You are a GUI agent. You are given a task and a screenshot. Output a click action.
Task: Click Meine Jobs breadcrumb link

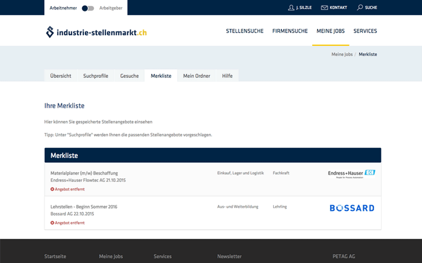(x=342, y=54)
